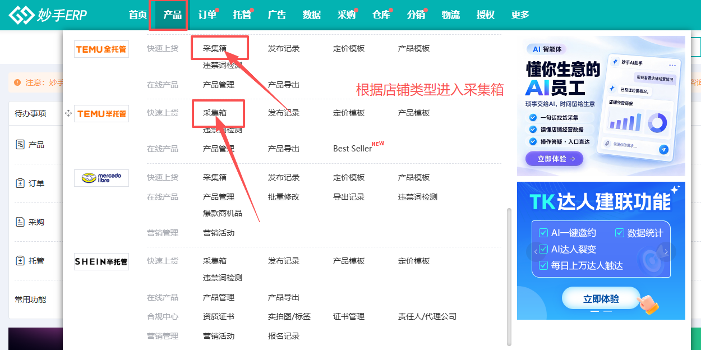Select second carousel dot on TK banner

pyautogui.click(x=607, y=311)
